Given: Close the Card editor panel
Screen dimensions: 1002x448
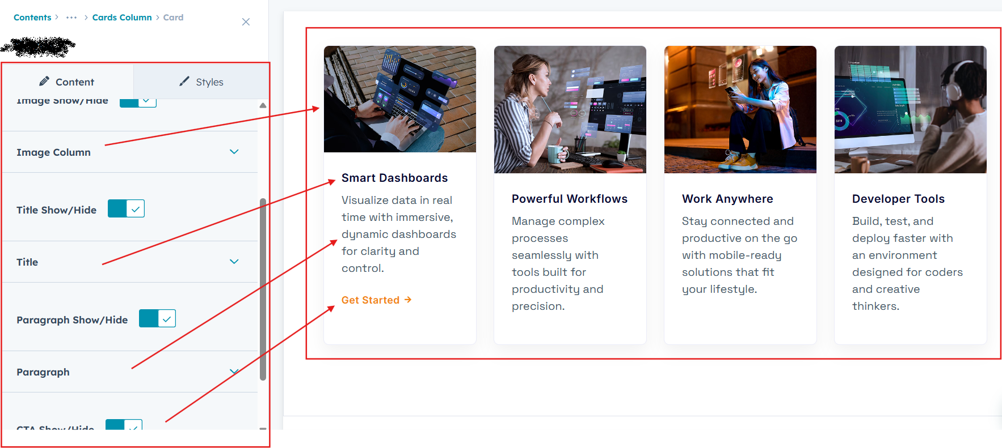Looking at the screenshot, I should (246, 22).
